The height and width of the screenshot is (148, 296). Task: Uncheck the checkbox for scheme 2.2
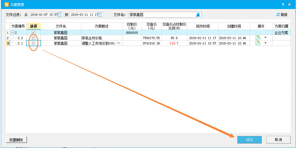click(33, 38)
